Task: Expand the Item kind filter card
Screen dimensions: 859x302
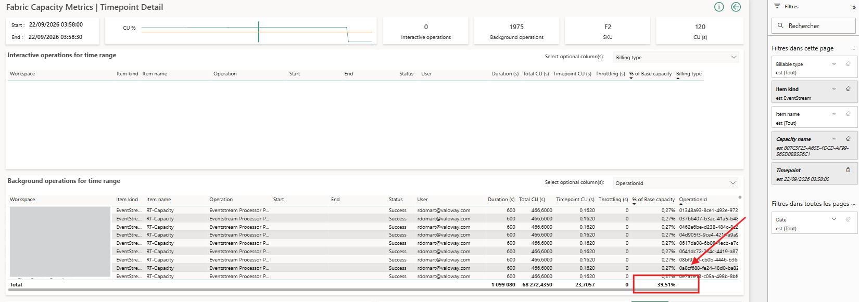Action: click(x=834, y=89)
